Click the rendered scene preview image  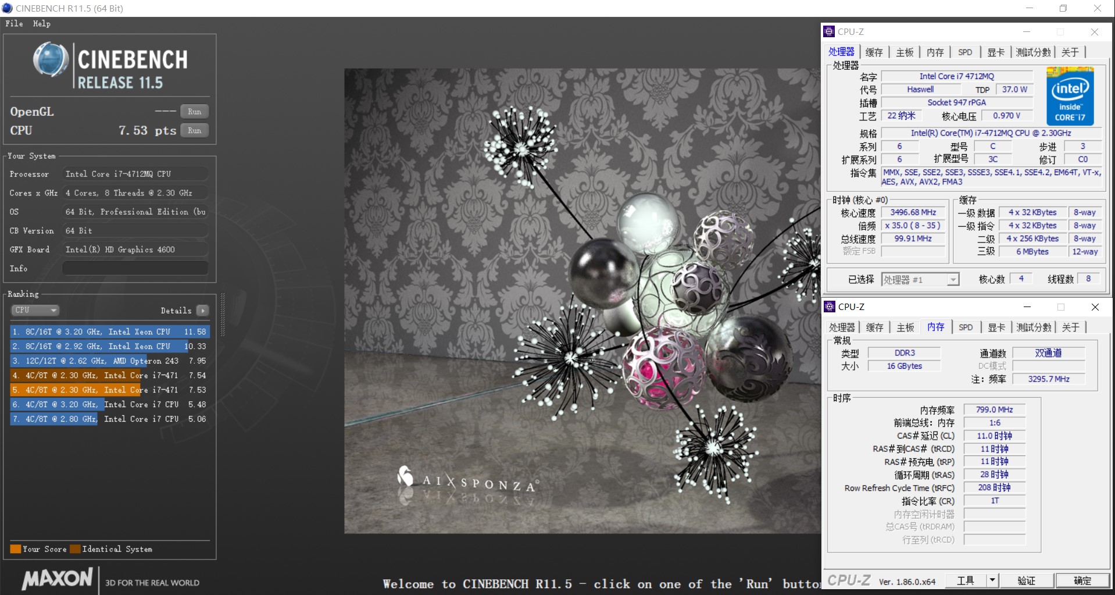click(x=582, y=301)
